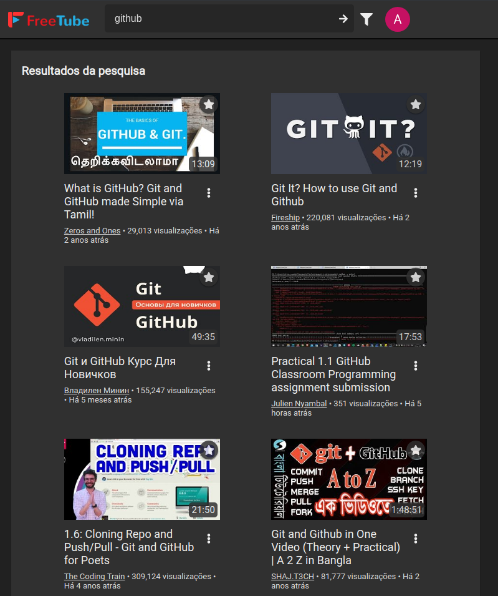Star the Practical 1.1 GitHub Classroom video
Image resolution: width=498 pixels, height=596 pixels.
click(x=416, y=278)
